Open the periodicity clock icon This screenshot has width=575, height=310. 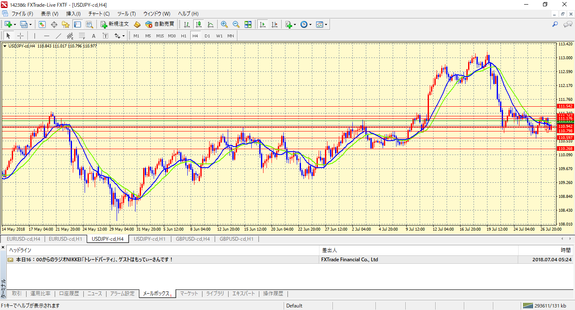[304, 24]
